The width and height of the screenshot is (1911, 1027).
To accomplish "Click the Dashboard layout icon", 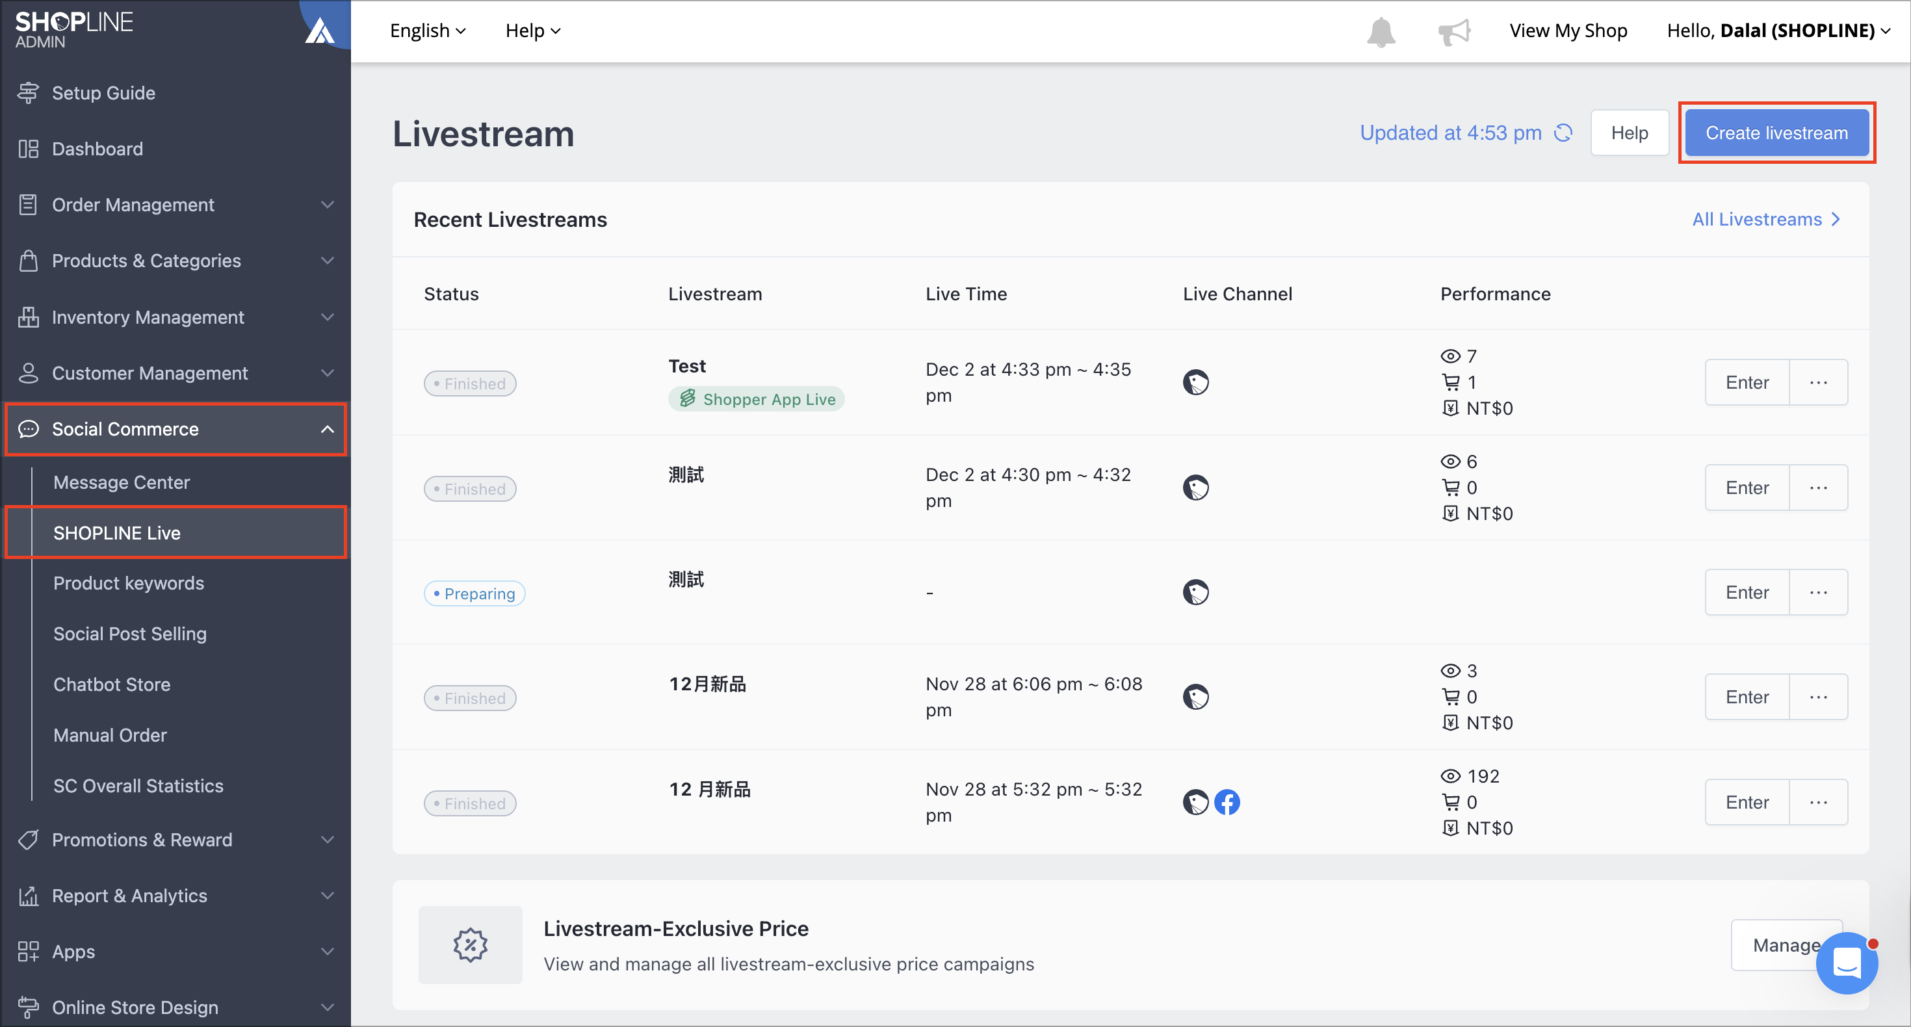I will pos(28,148).
